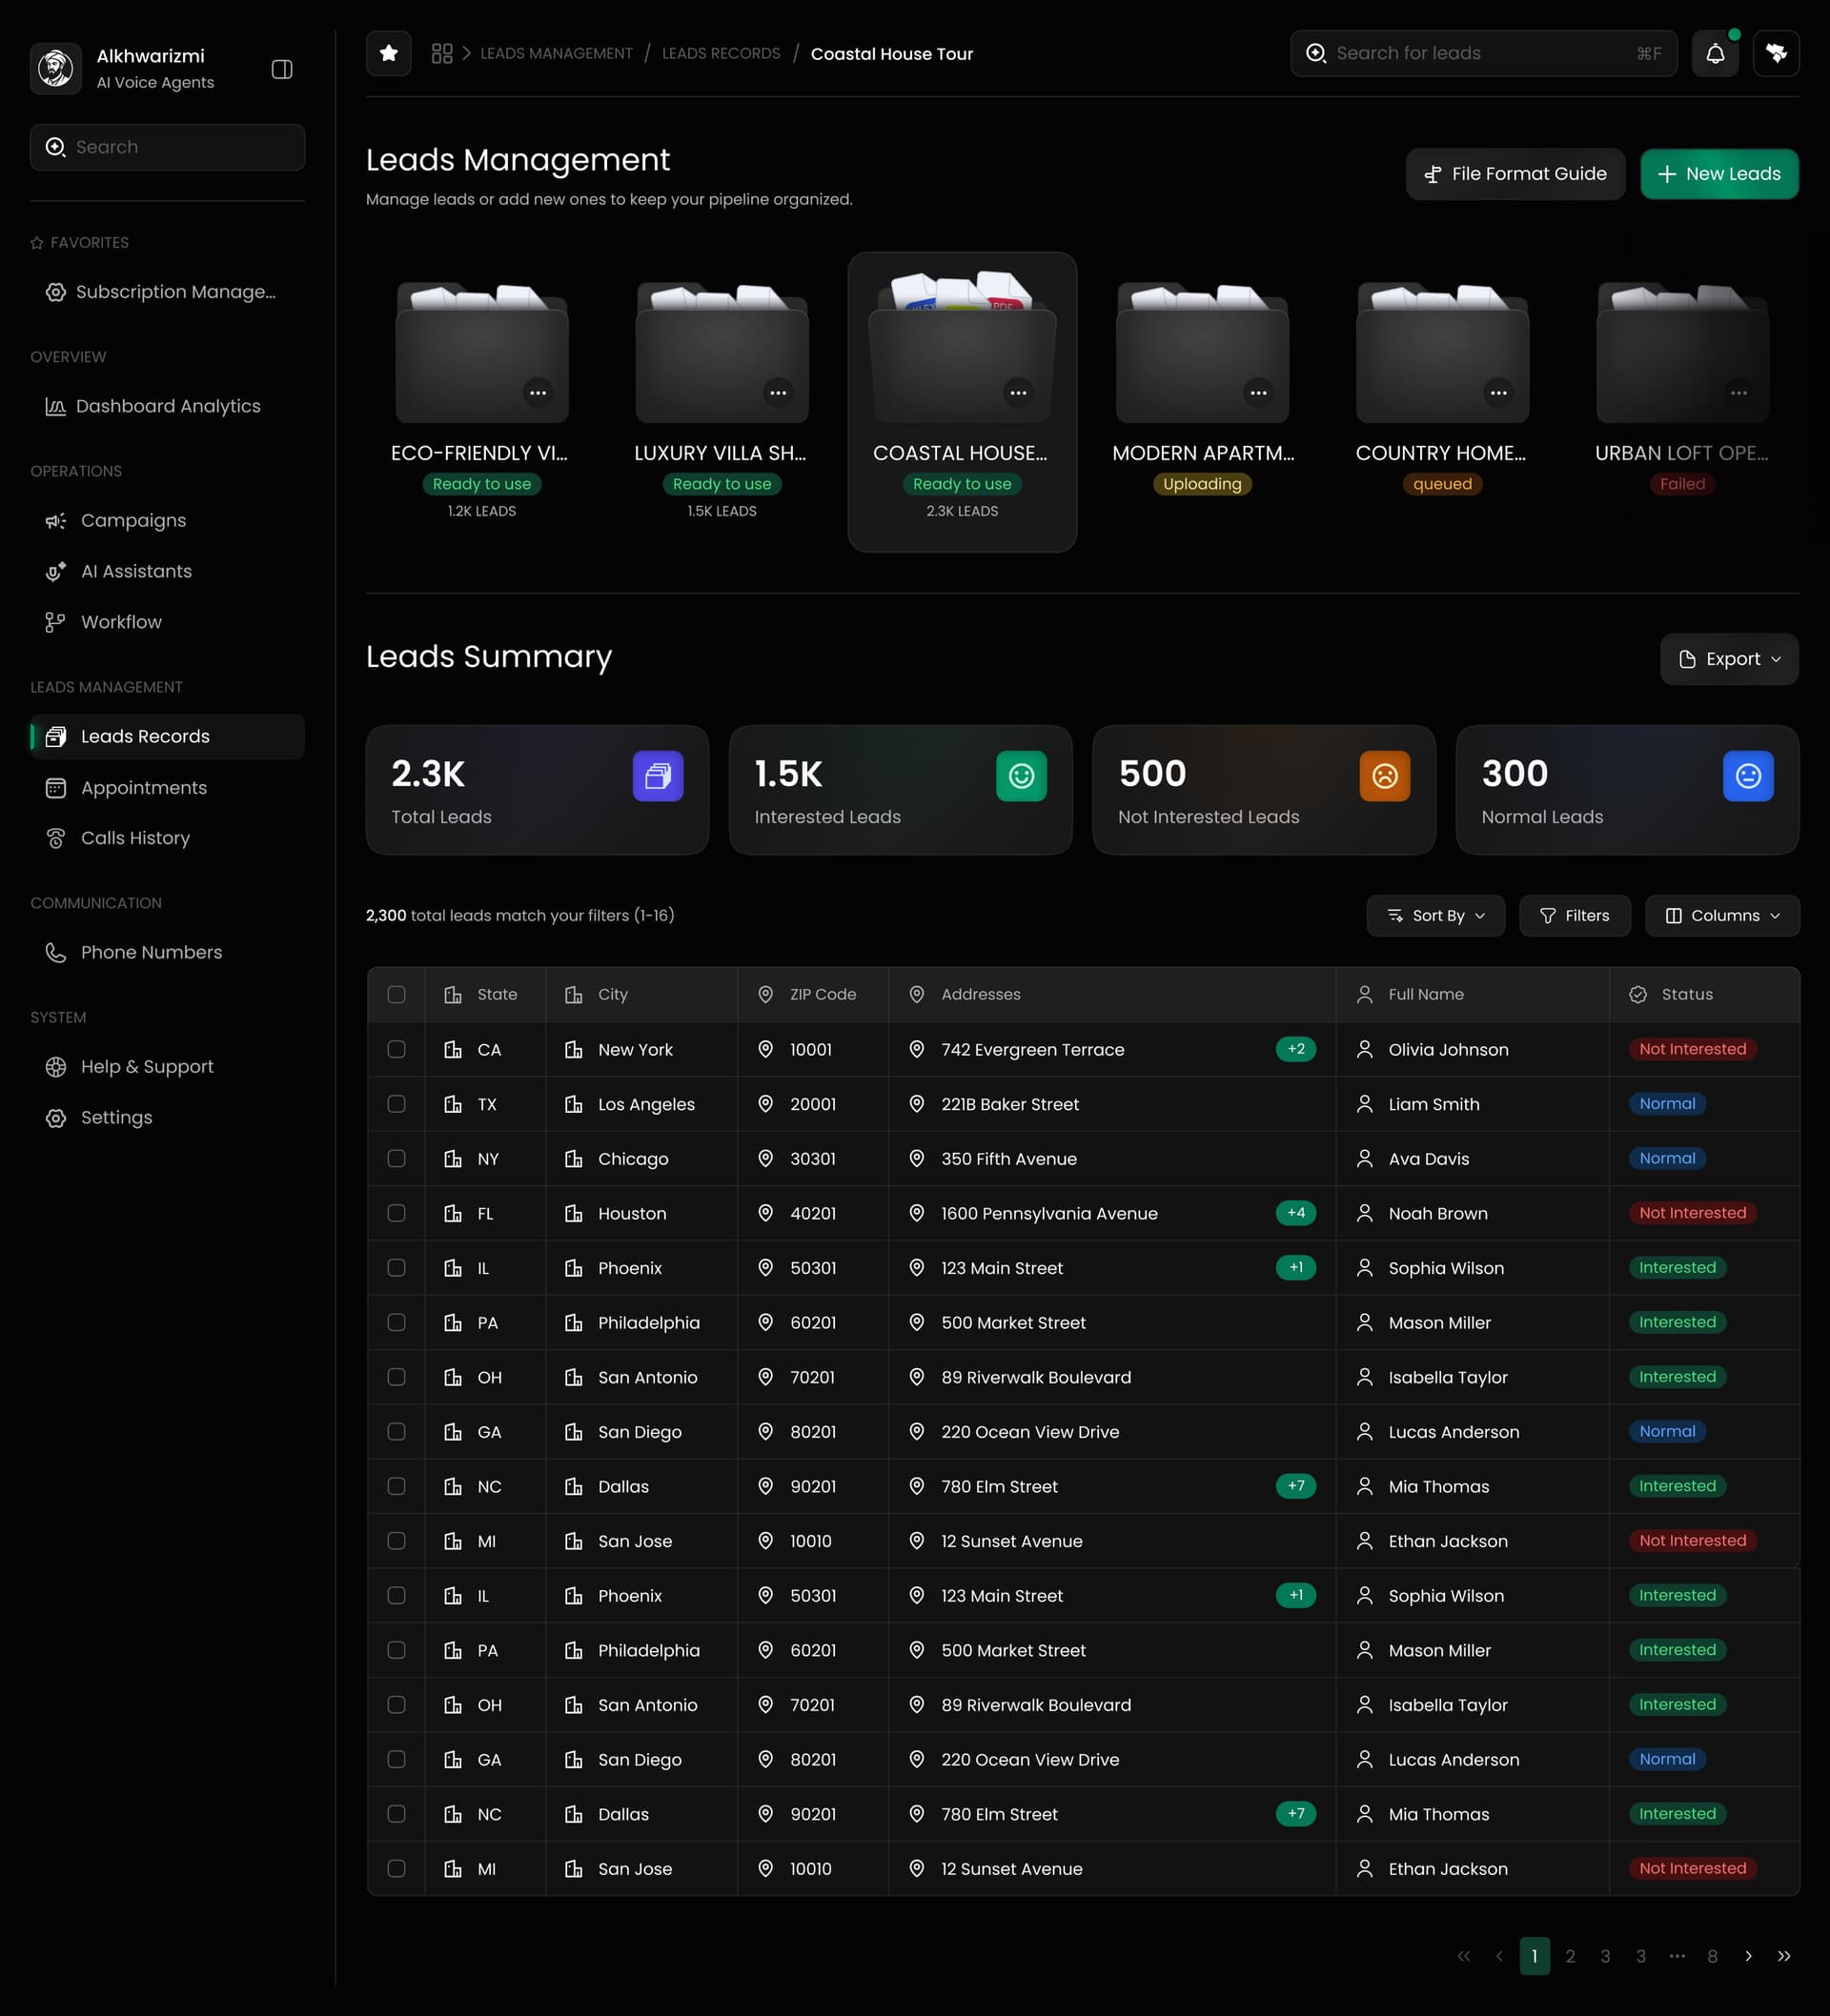Toggle the checkbox on Noah Brown's row
Image resolution: width=1830 pixels, height=2016 pixels.
click(396, 1213)
